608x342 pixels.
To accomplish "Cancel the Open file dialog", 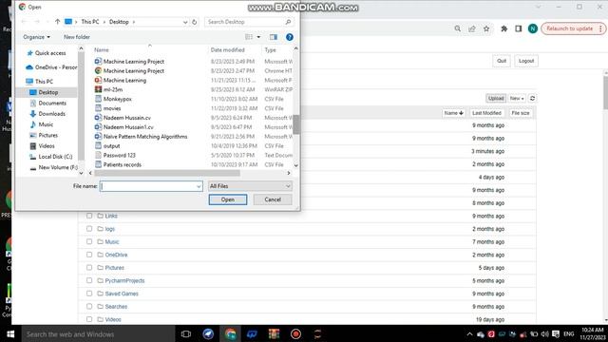I will [x=273, y=199].
